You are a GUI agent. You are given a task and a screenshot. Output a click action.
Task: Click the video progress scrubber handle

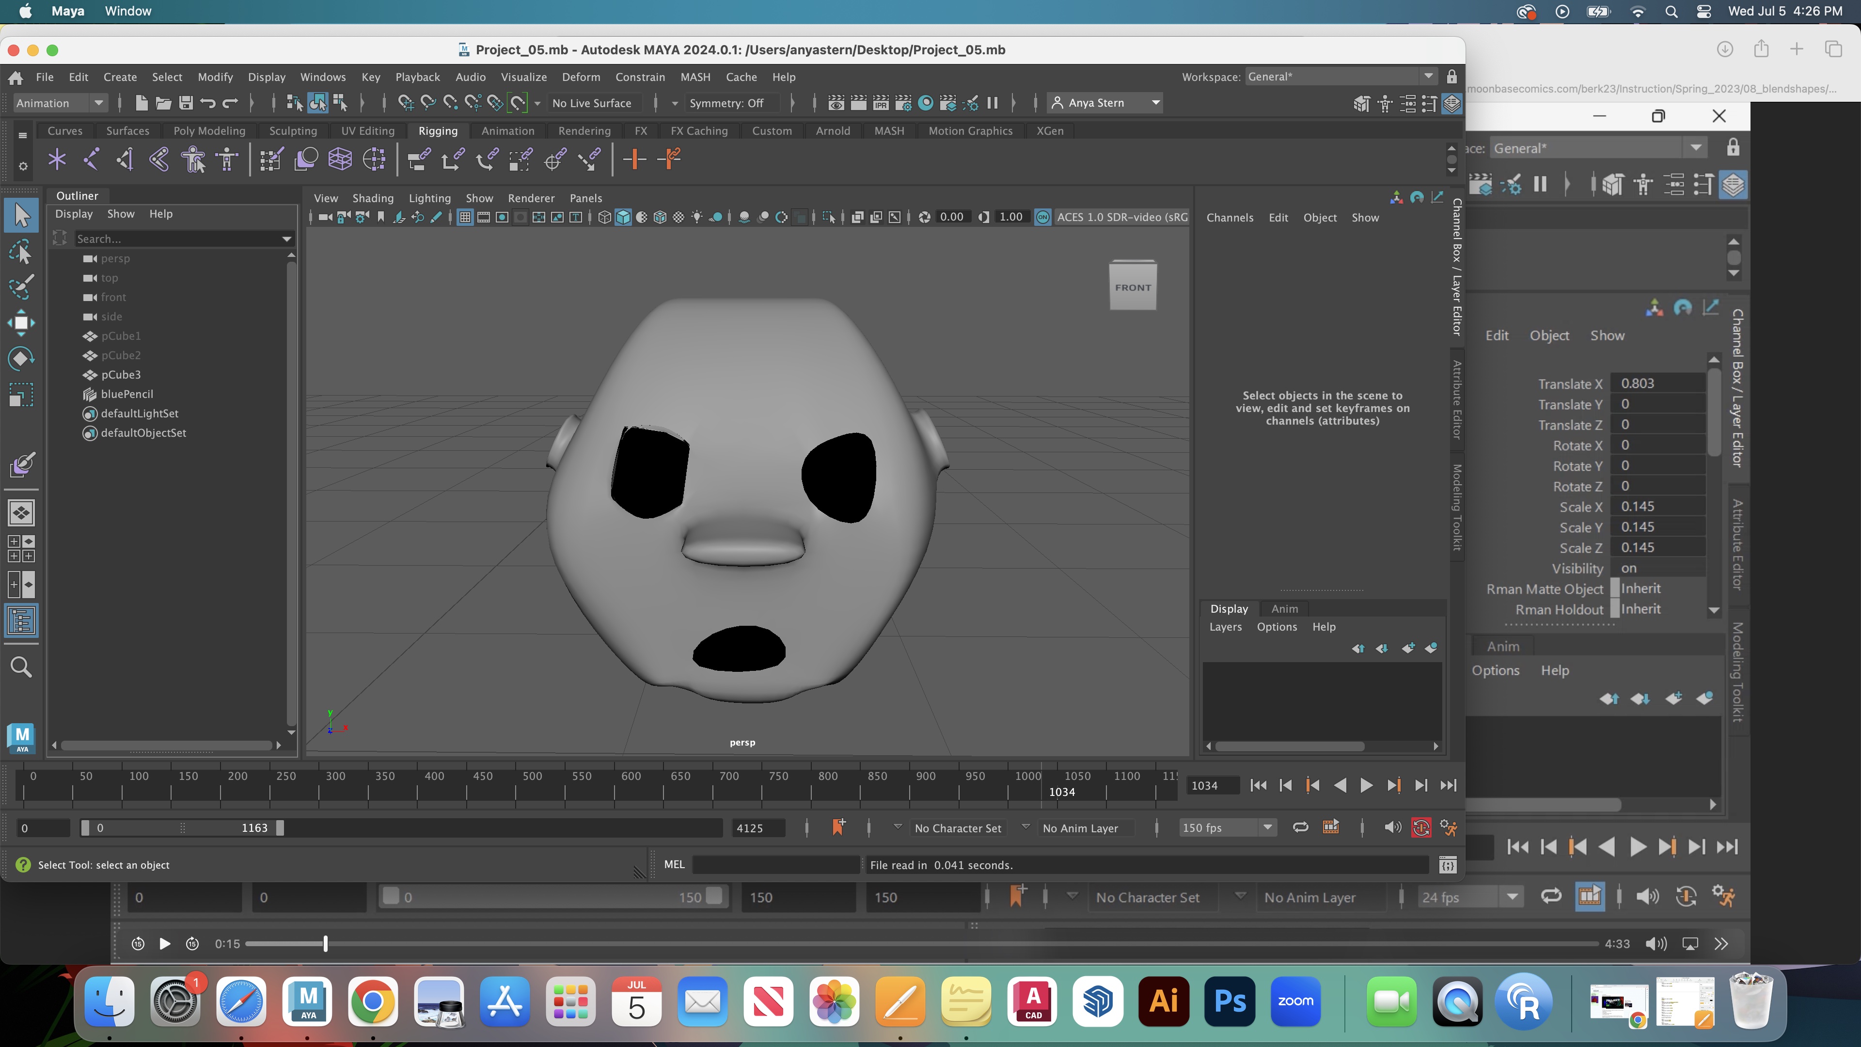pyautogui.click(x=325, y=944)
